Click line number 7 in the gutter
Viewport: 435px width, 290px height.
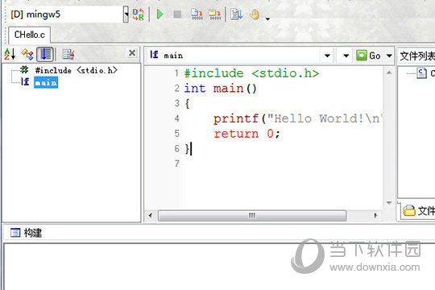pos(177,164)
